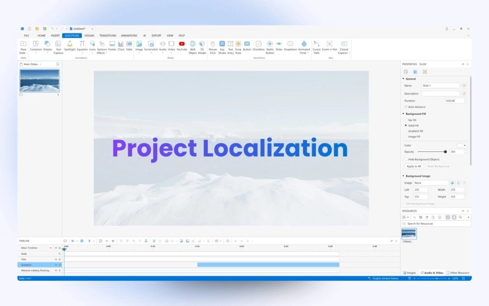Viewport: 489px width, 306px height.
Task: Click the Opacity slider handle
Action: [x=445, y=152]
